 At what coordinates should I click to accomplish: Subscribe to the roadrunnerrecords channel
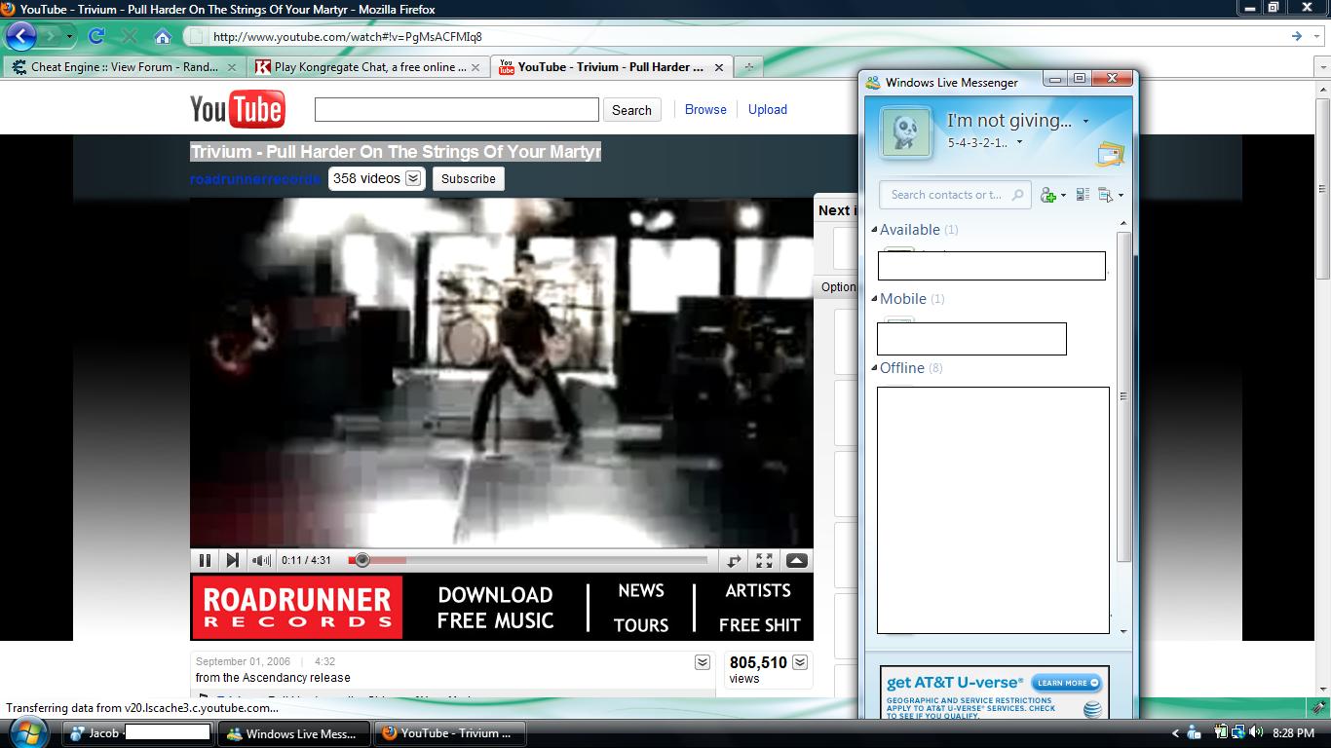tap(469, 179)
